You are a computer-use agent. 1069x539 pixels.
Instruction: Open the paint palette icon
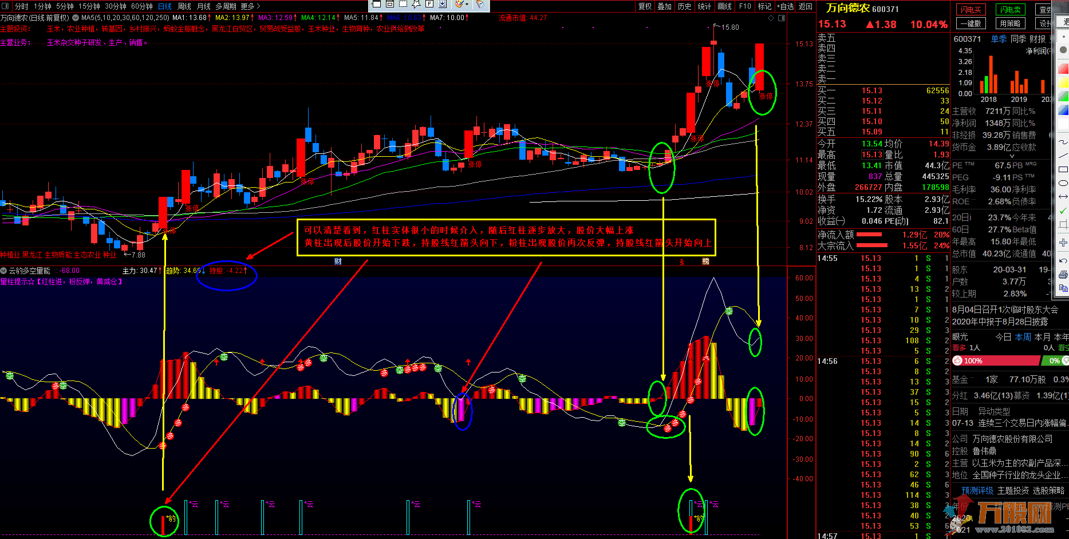pos(460,3)
